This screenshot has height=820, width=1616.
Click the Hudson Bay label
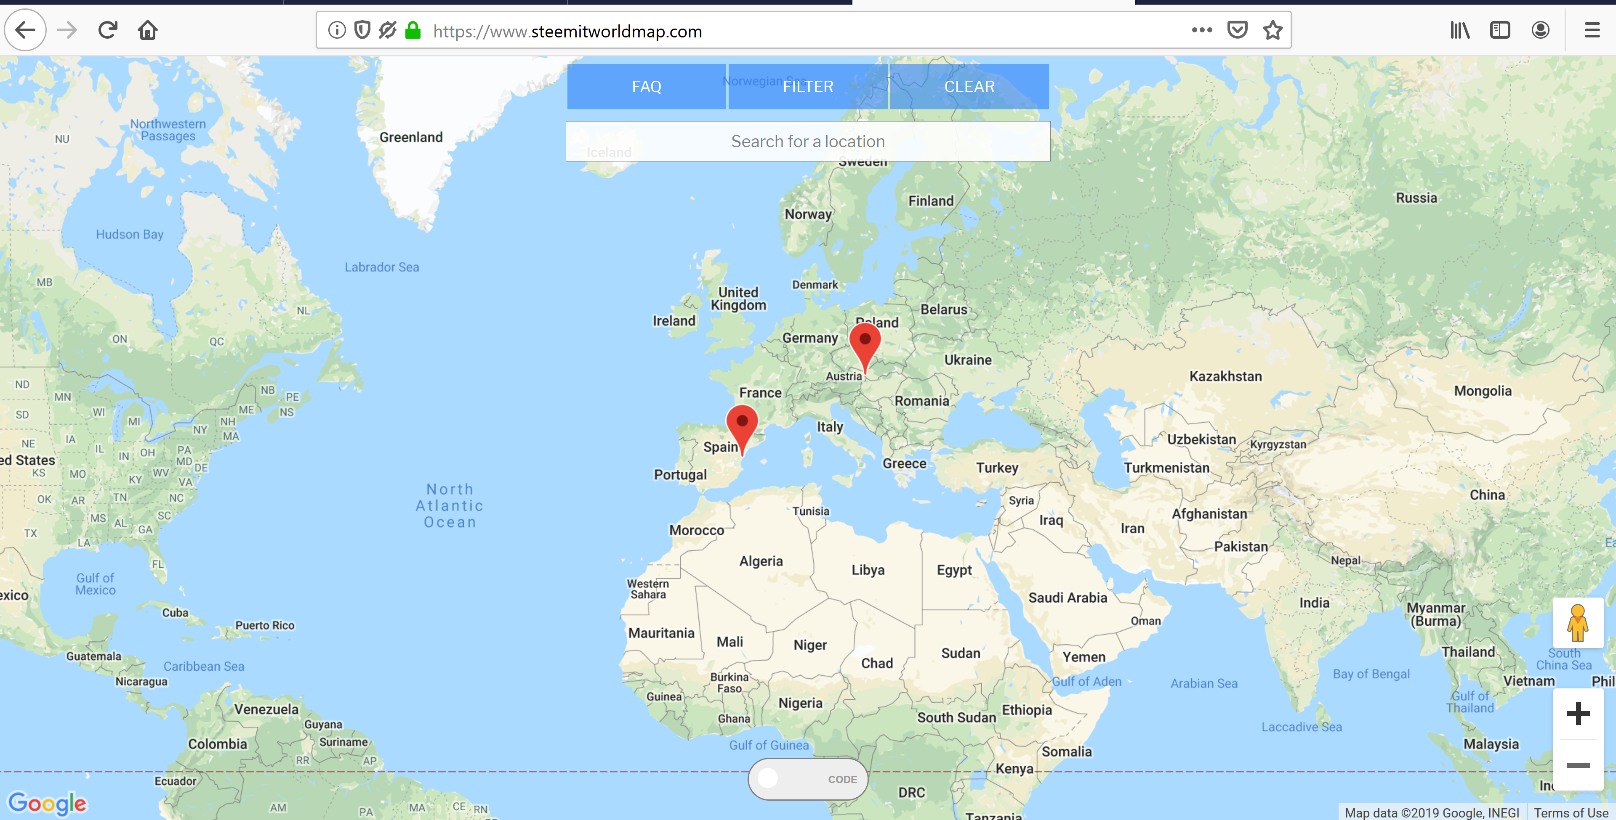(x=130, y=235)
